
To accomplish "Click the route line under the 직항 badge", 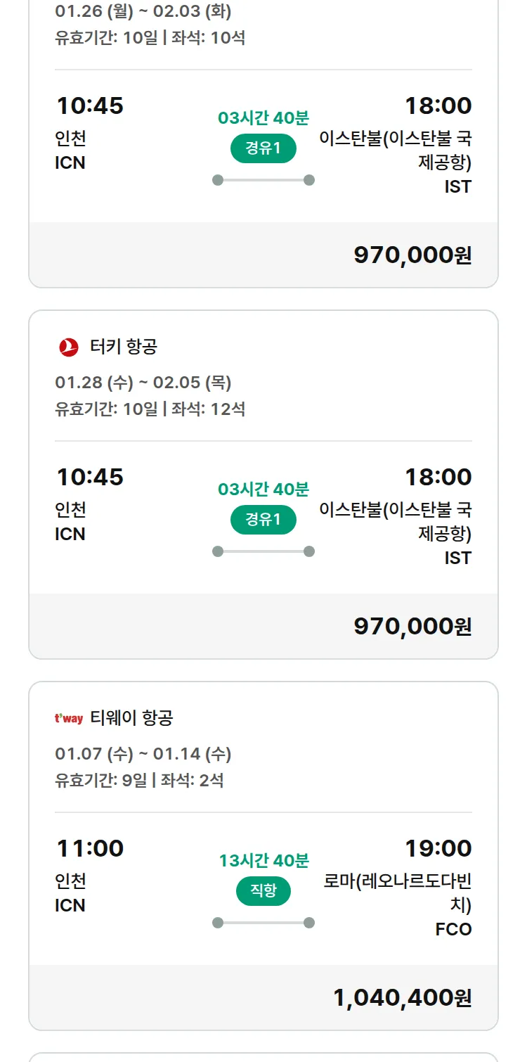I will [263, 923].
